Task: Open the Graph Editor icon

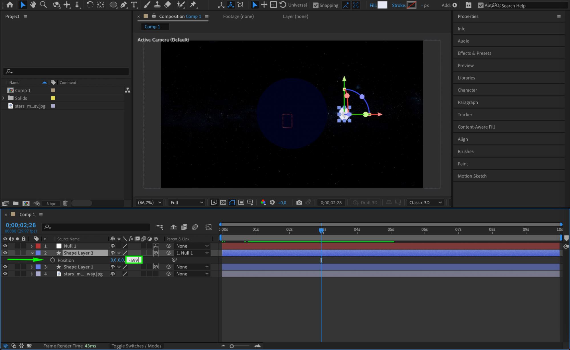Action: [209, 227]
